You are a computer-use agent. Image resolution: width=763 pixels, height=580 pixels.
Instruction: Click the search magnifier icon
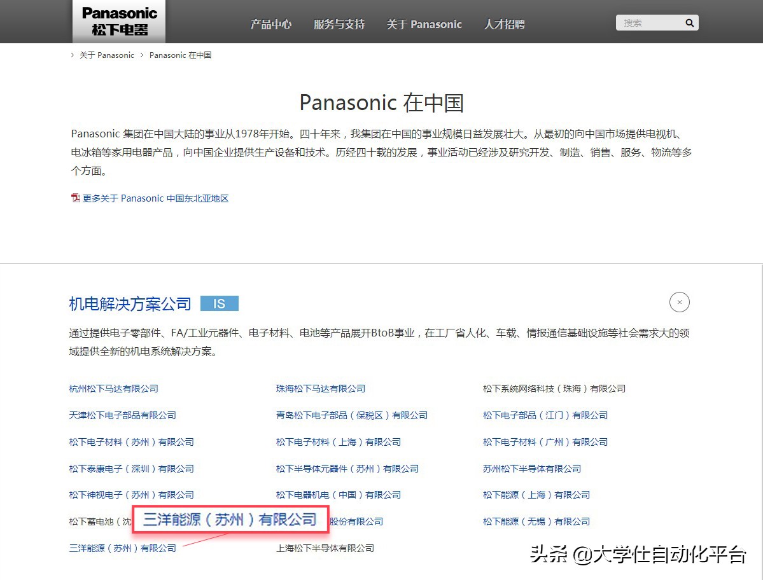(x=689, y=22)
